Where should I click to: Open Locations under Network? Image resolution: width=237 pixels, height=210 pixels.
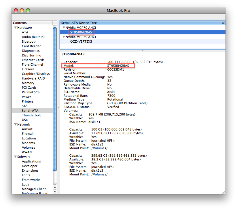click(x=29, y=138)
